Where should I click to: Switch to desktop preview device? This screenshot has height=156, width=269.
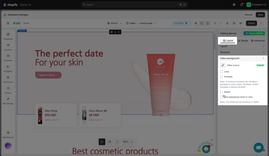[x=196, y=23]
